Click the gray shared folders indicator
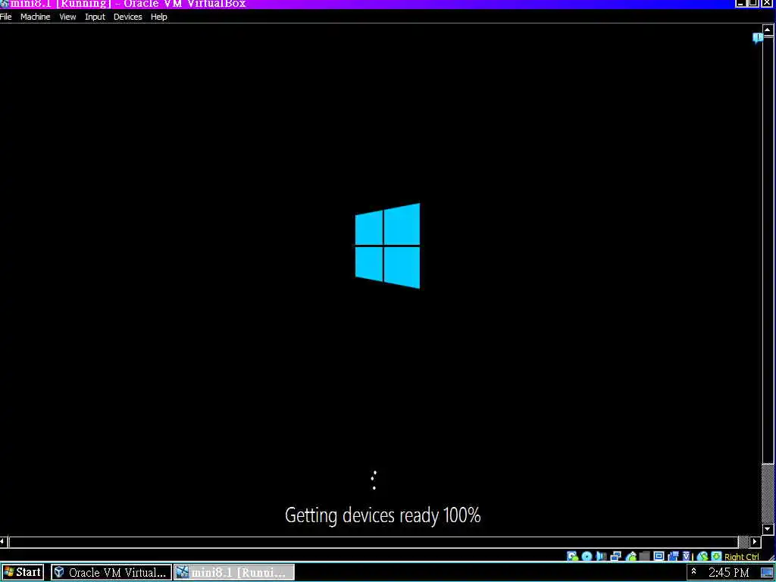This screenshot has height=582, width=776. click(644, 555)
